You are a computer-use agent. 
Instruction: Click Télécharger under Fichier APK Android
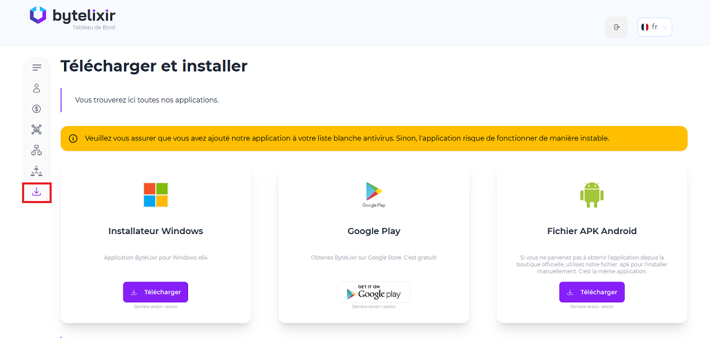[592, 292]
